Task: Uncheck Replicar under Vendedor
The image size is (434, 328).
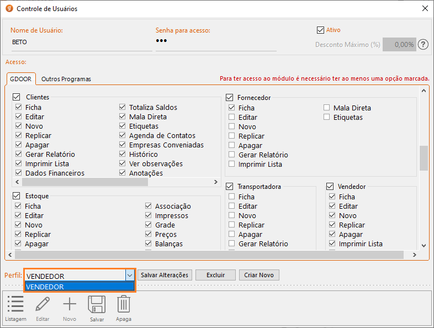Action: [332, 225]
